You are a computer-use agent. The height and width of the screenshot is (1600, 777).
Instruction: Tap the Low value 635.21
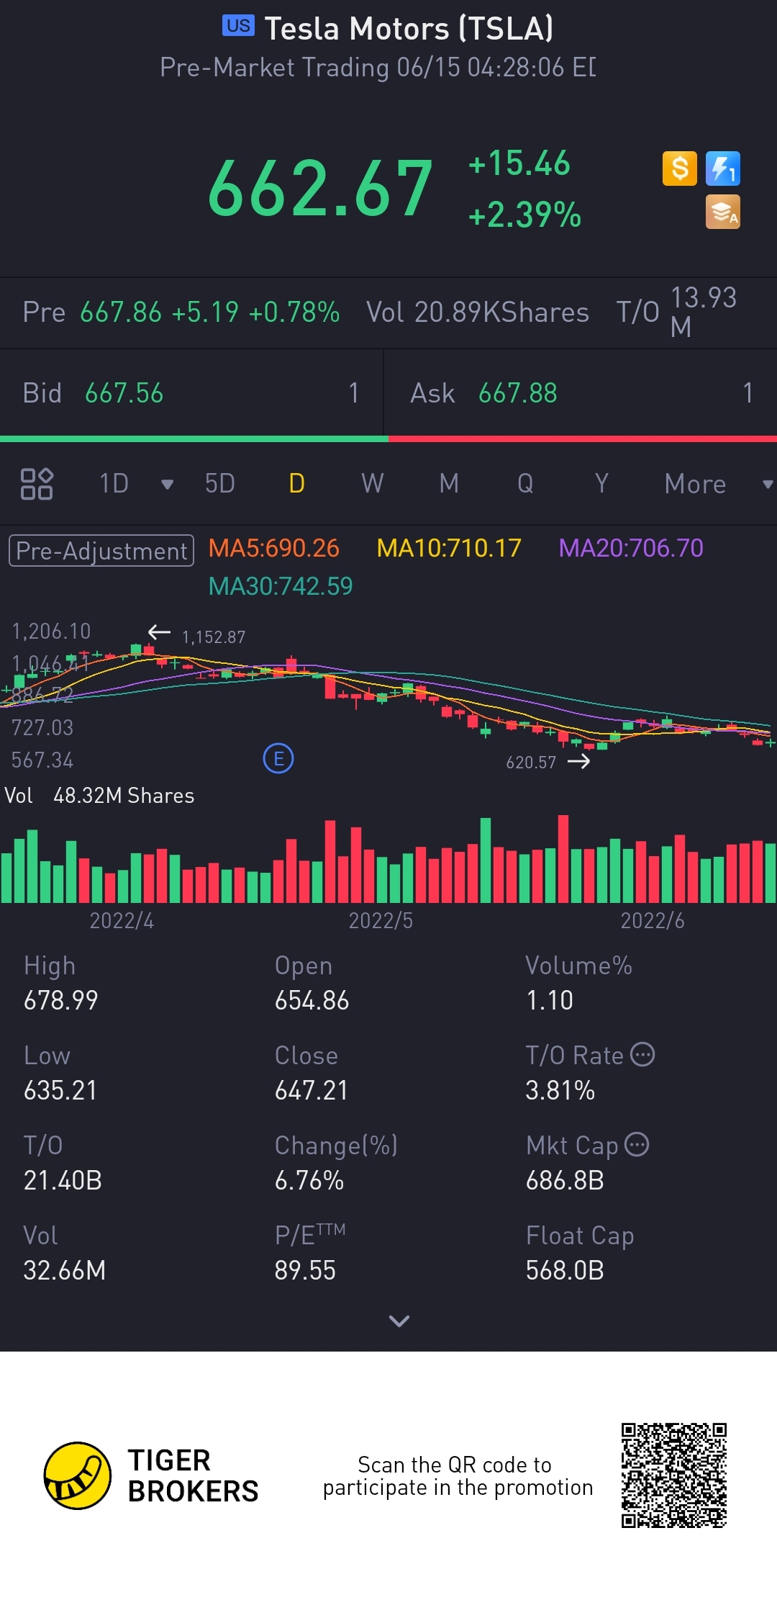[60, 1090]
